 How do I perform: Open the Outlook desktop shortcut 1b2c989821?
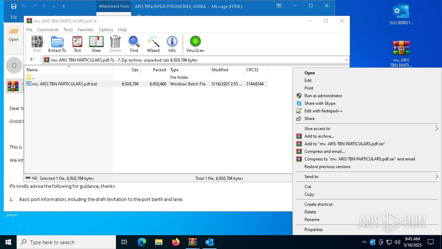401,15
